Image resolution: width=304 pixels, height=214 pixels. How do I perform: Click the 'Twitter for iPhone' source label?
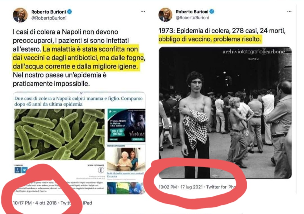tap(221, 187)
